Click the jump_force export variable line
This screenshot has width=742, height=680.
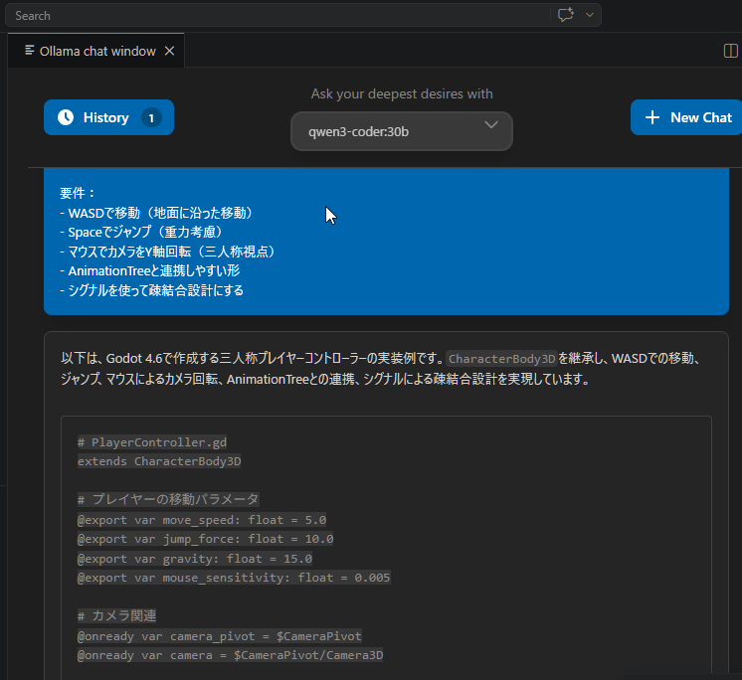(205, 539)
